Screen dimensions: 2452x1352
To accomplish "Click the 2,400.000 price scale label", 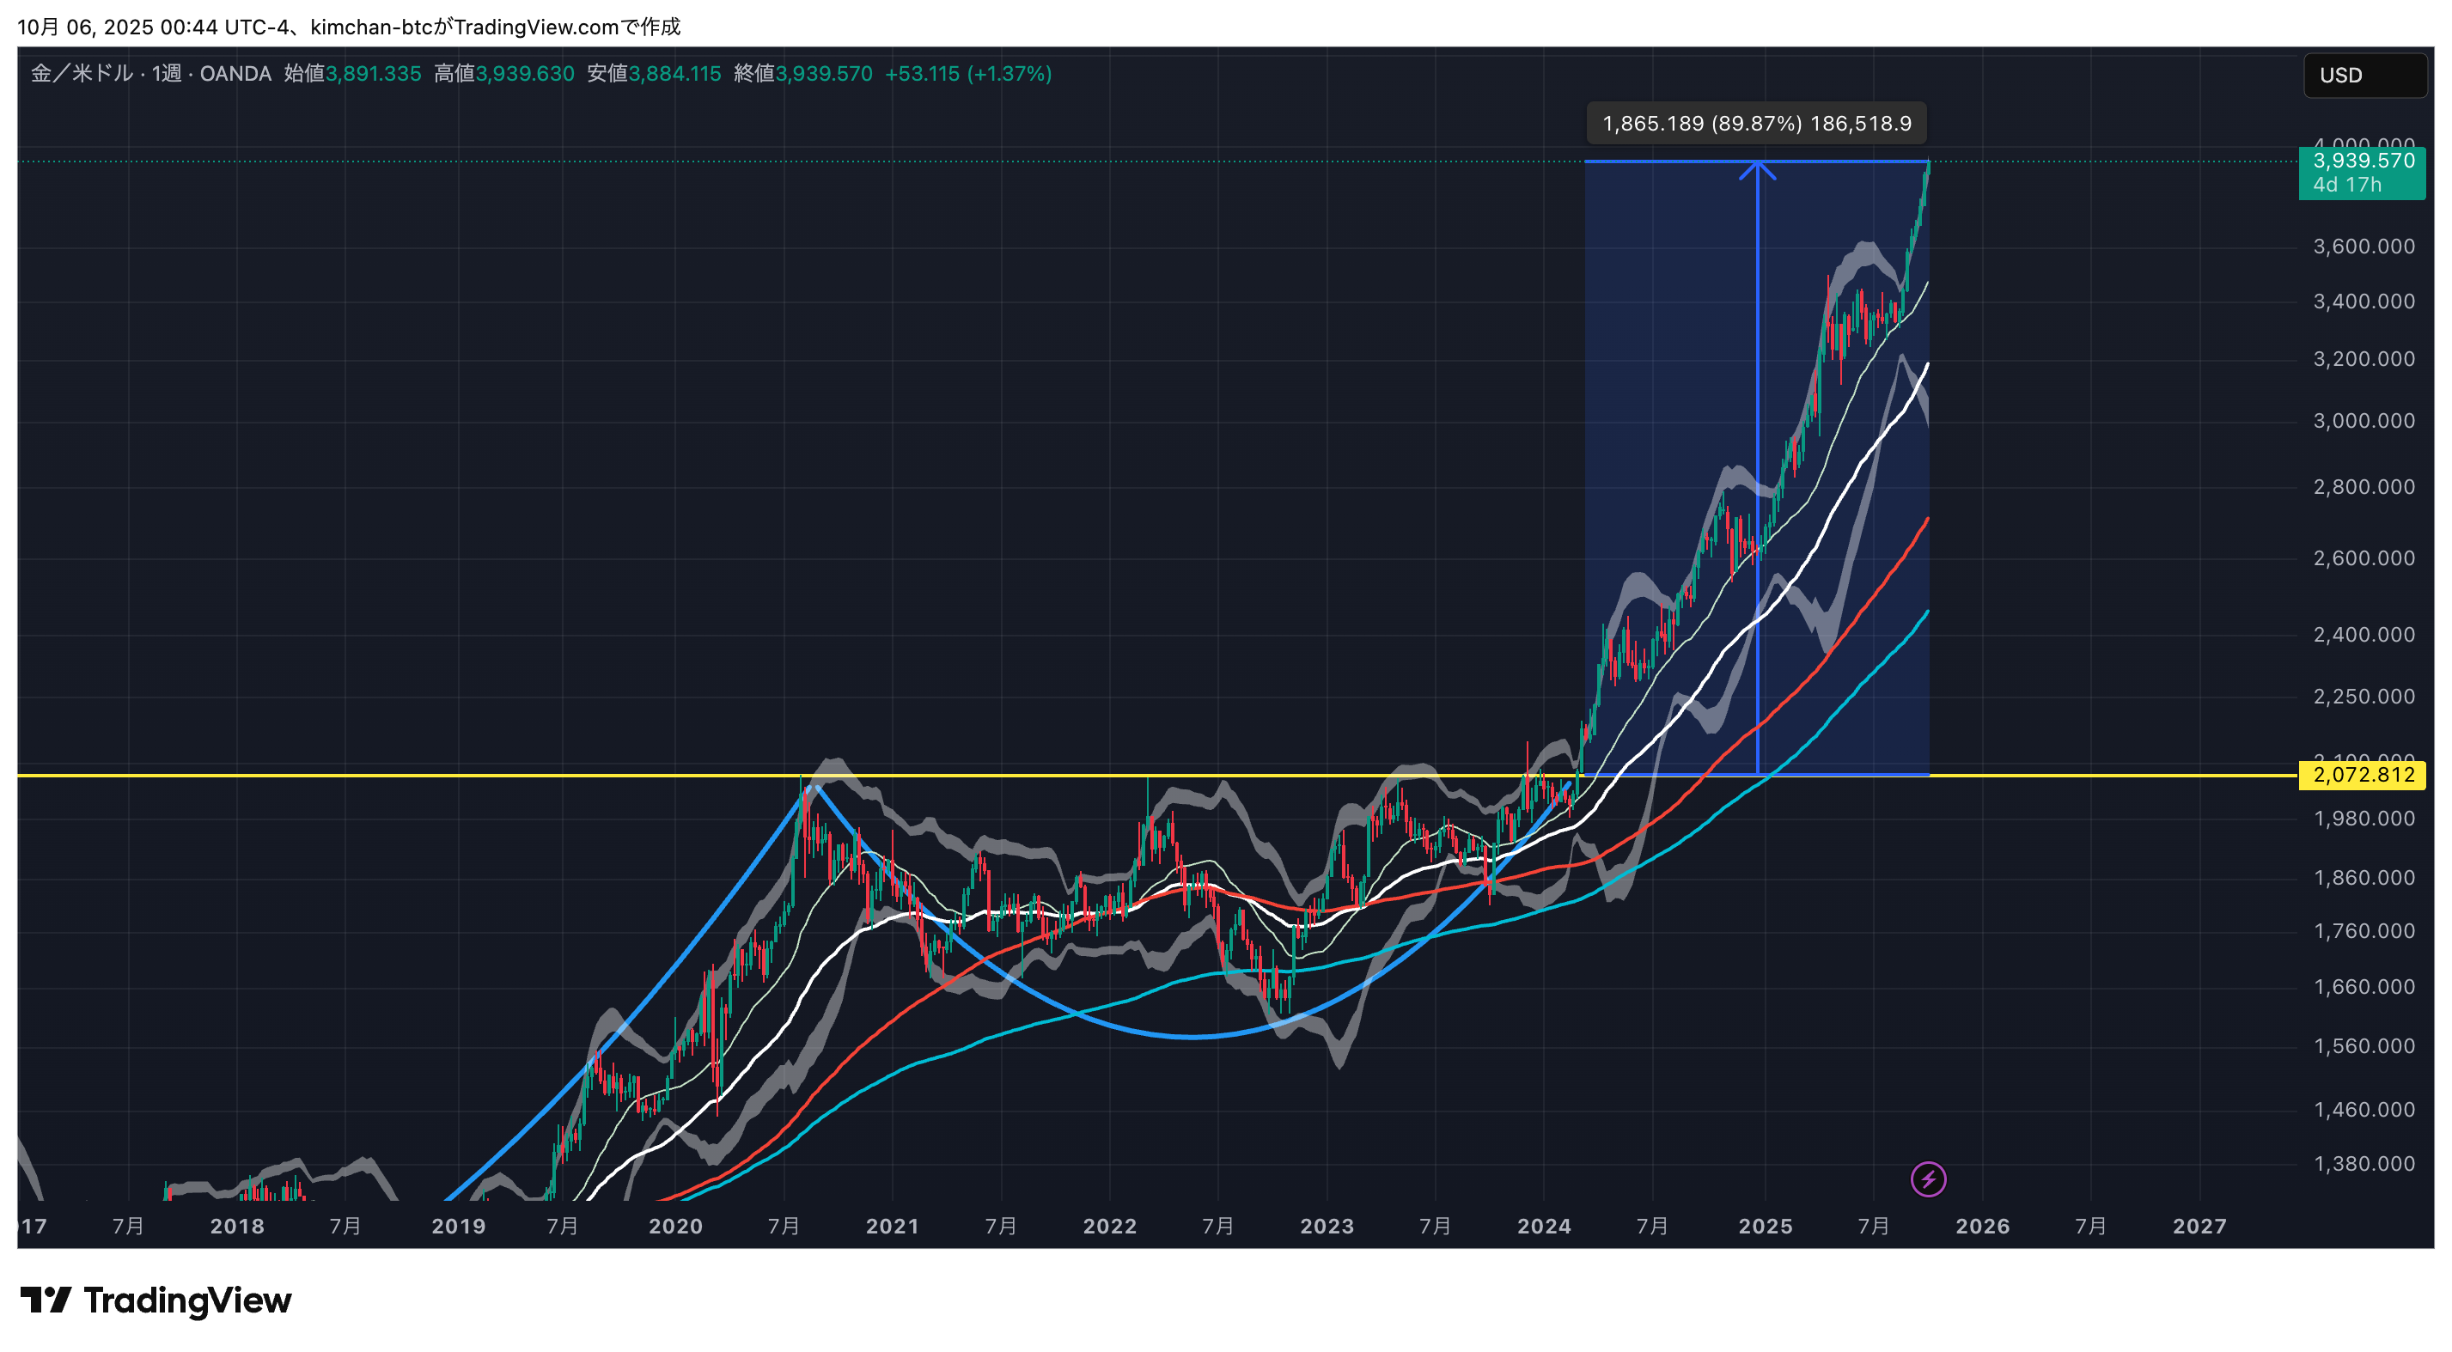I will point(2363,635).
